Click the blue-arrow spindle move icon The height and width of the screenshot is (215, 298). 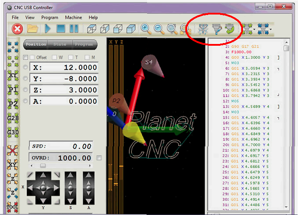click(x=263, y=29)
